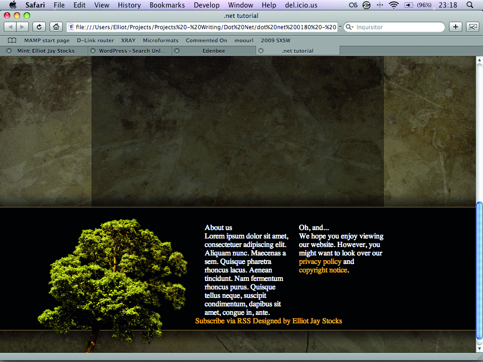The image size is (483, 362).
Task: Open the Bluetooth status menu
Action: click(x=380, y=5)
